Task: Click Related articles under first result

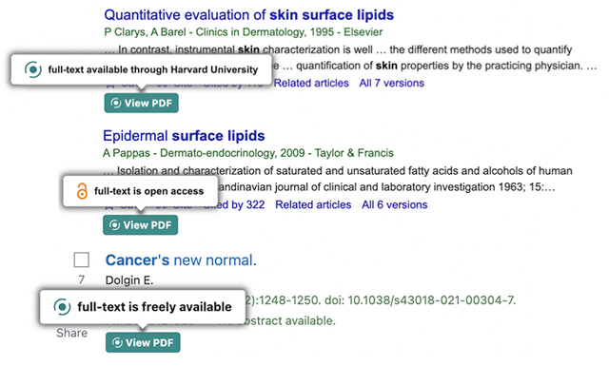Action: (311, 83)
